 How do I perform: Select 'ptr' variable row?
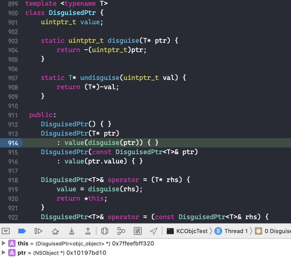[145, 252]
